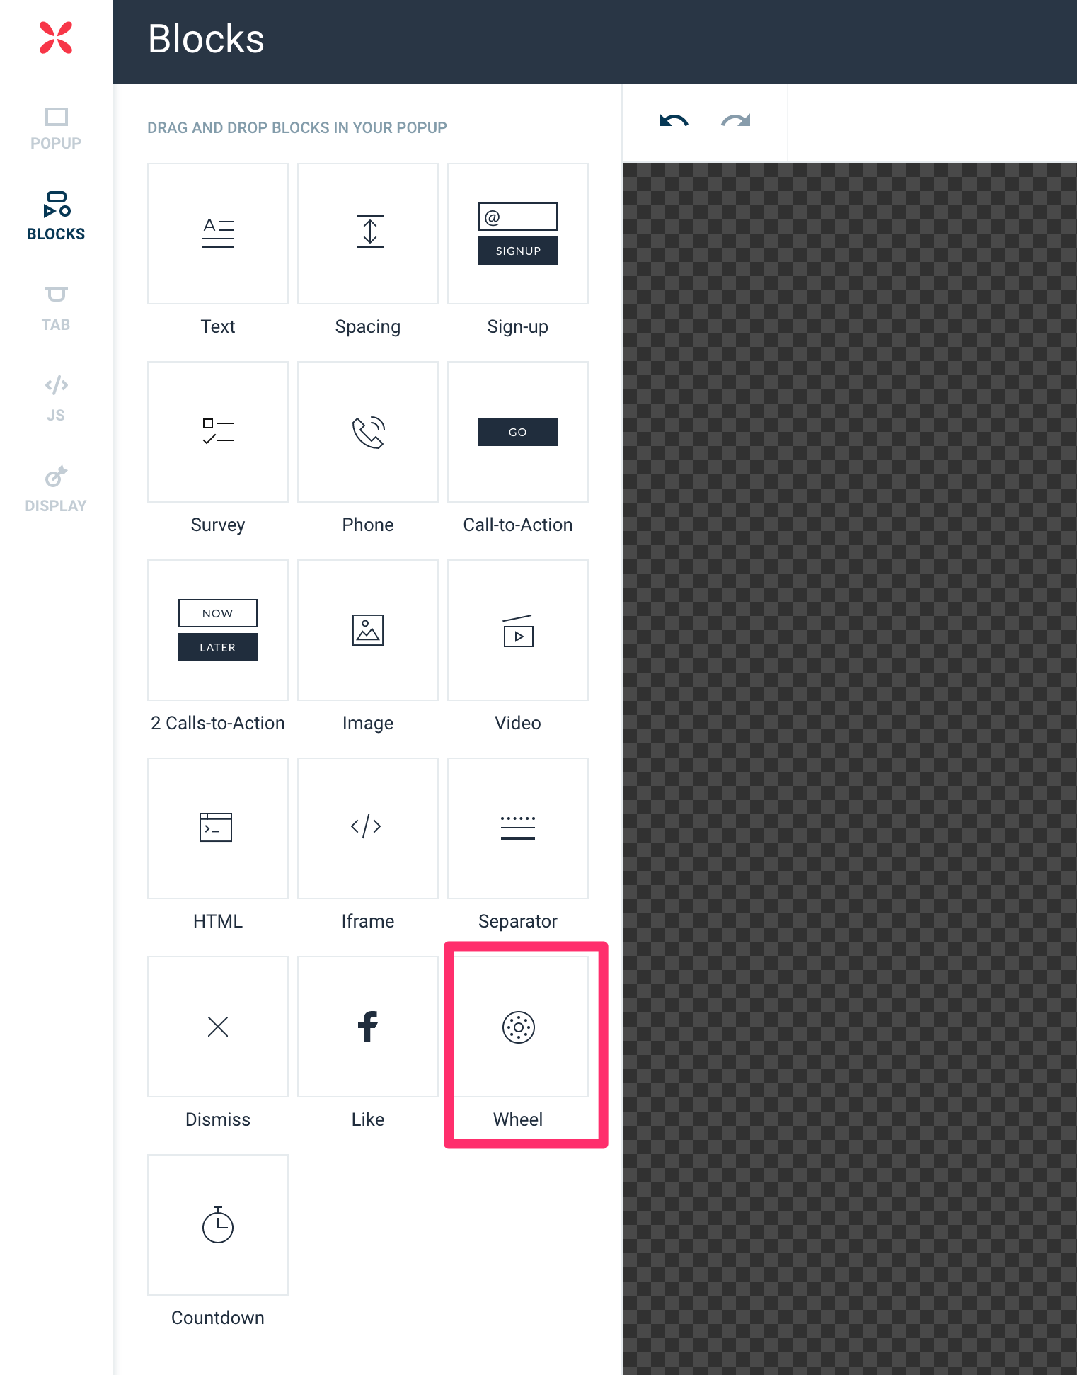The image size is (1077, 1375).
Task: Select the Survey block
Action: tap(218, 432)
